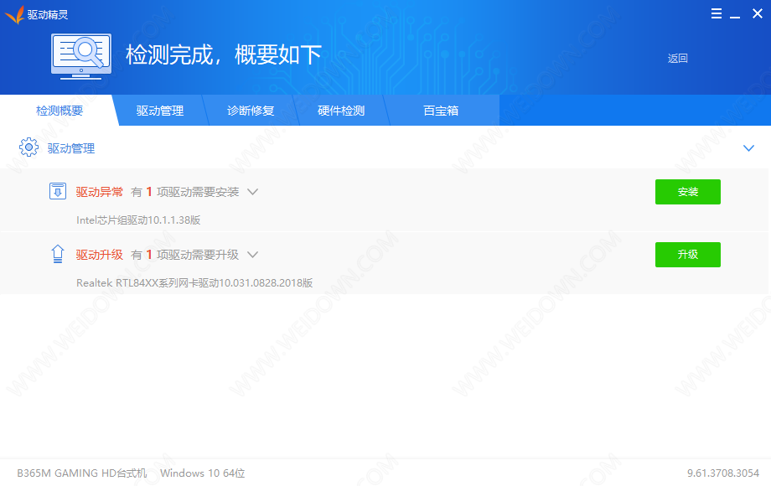This screenshot has width=771, height=486.
Task: Collapse the 驱动管理 section with right chevron
Action: tap(749, 148)
